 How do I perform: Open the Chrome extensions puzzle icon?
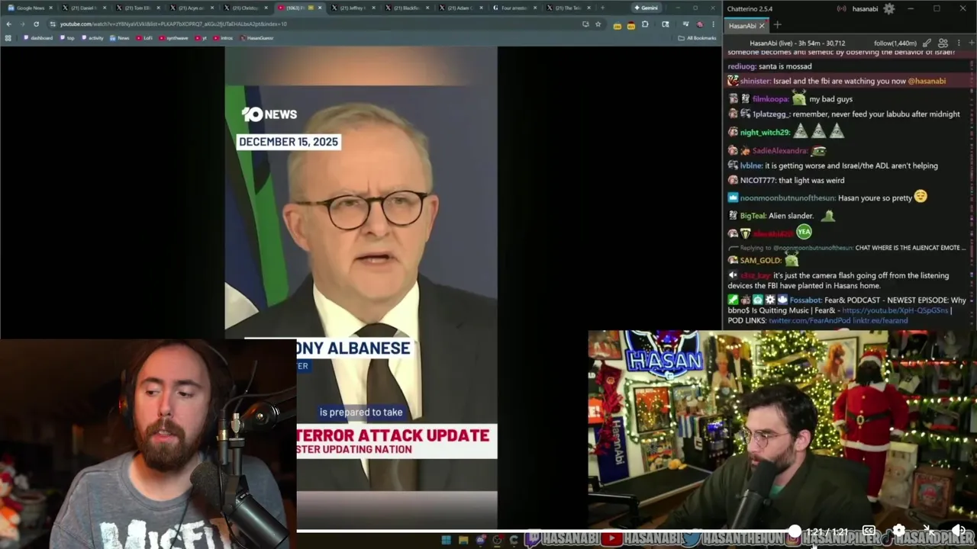[x=645, y=24]
